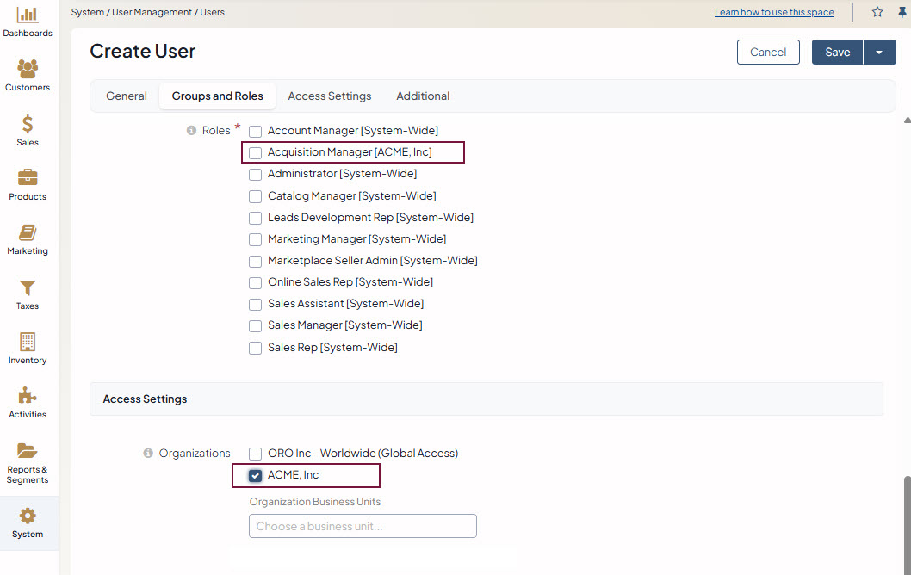
Task: Click the Cancel button
Action: coord(768,53)
